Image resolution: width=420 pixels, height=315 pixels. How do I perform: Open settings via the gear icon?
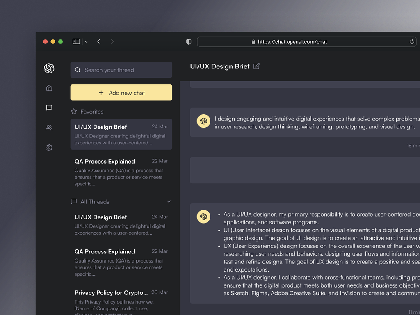coord(49,148)
